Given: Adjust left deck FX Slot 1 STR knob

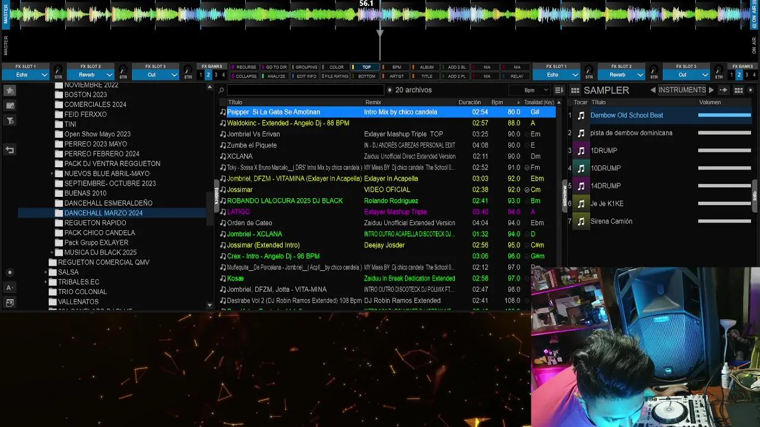Looking at the screenshot, I should 58,71.
